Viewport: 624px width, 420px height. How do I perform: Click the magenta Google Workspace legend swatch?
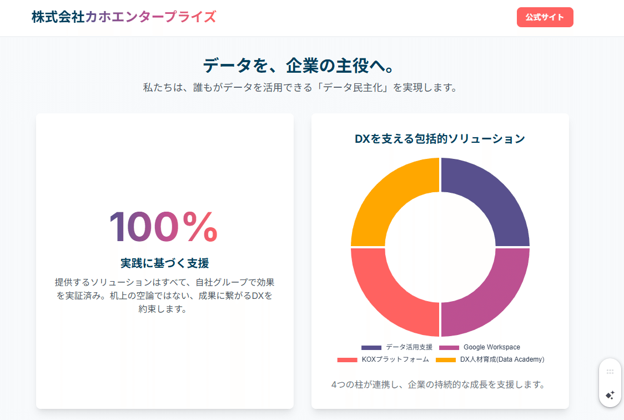pos(449,348)
